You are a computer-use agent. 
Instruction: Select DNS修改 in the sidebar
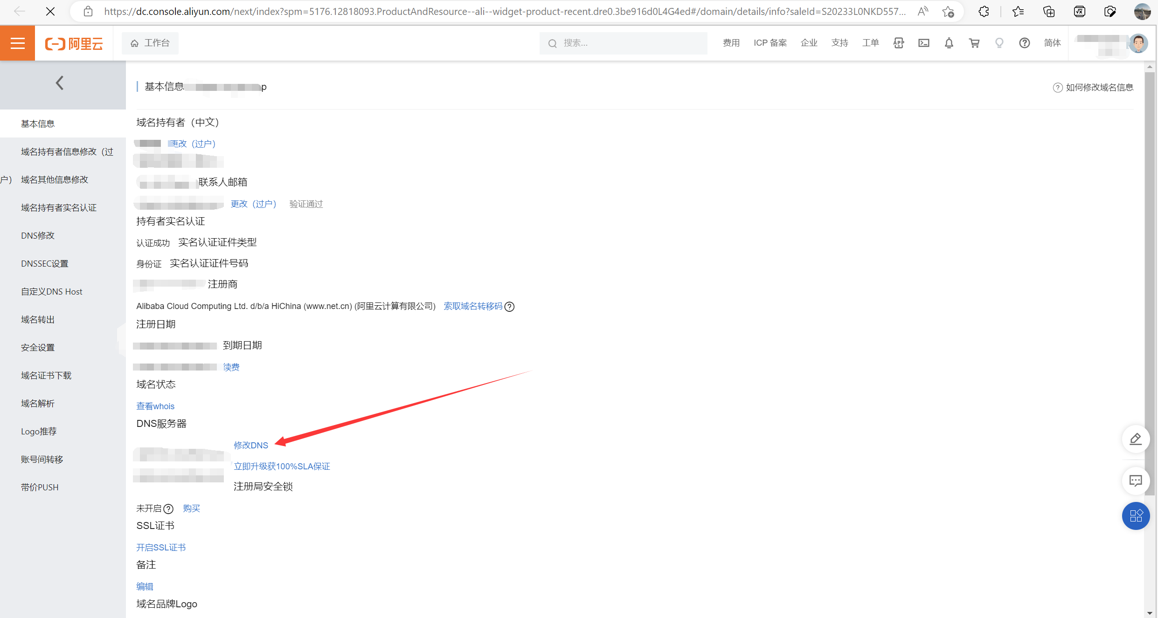(38, 235)
